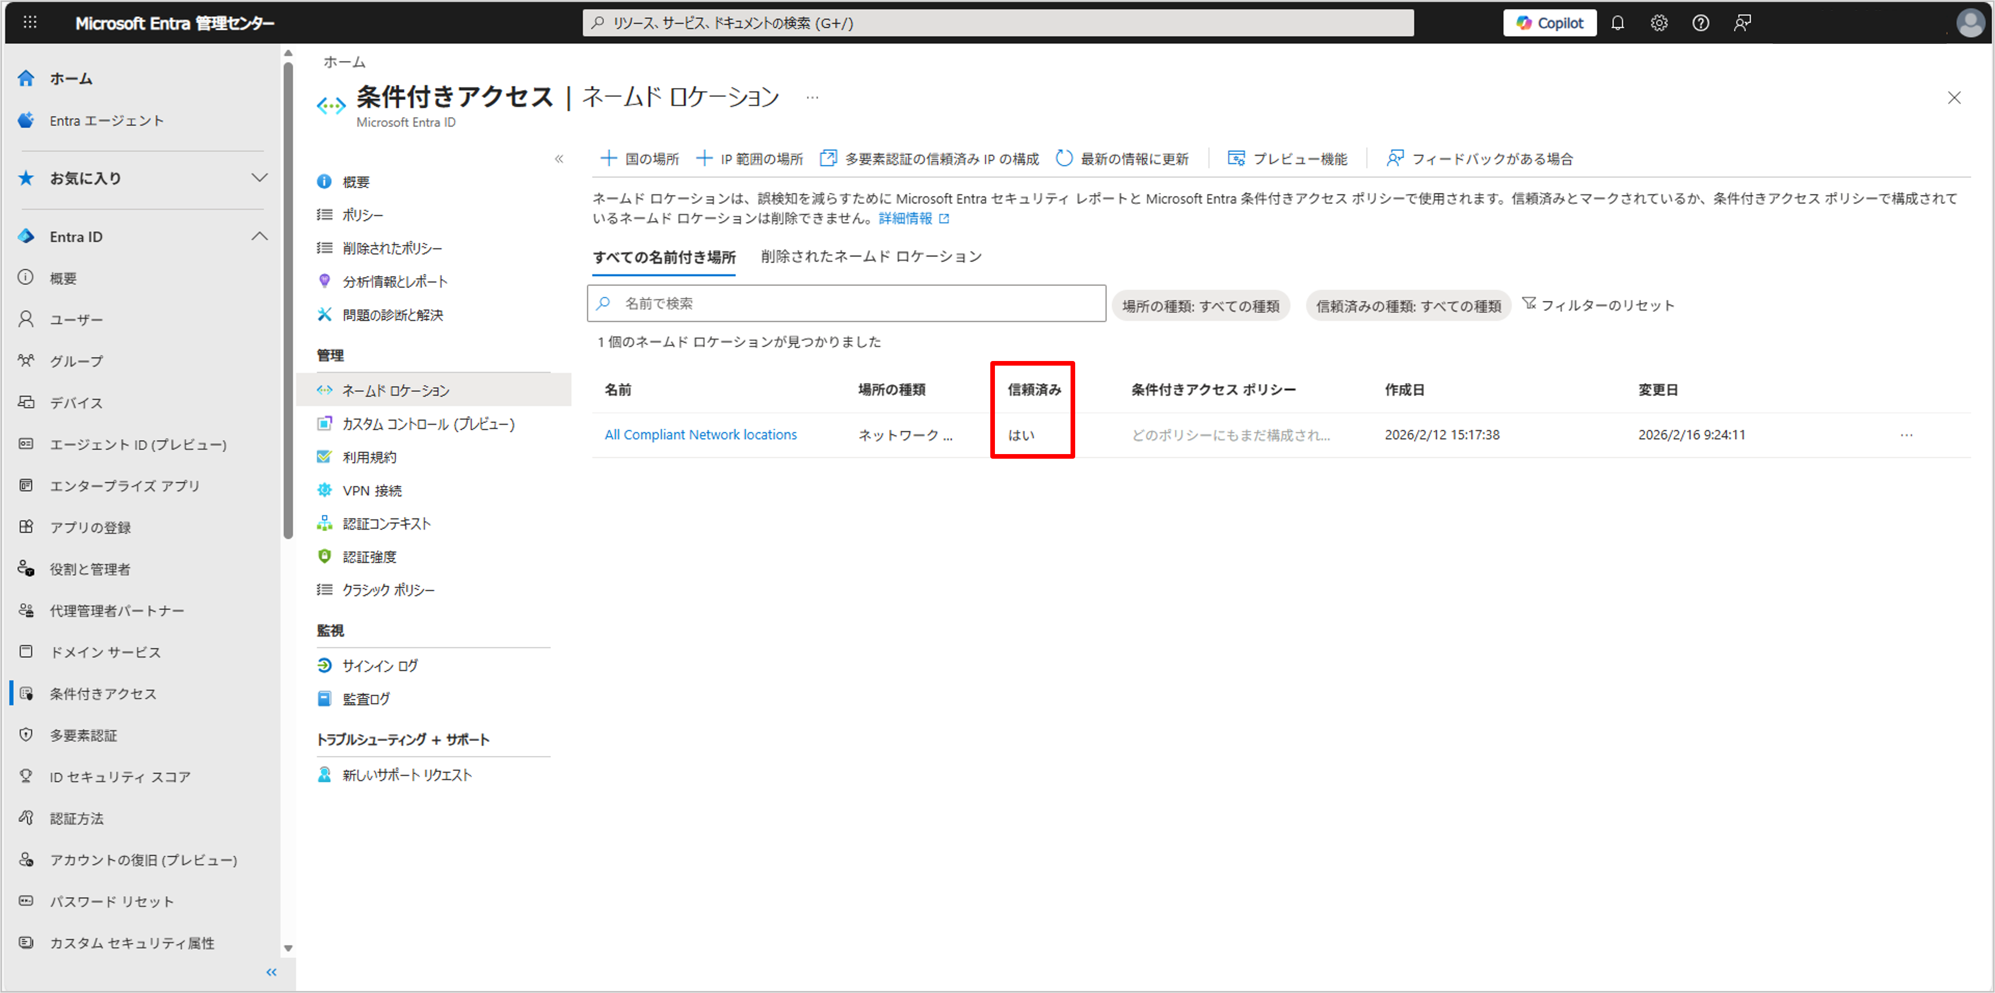Viewport: 1995px width, 993px height.
Task: Open the settings gear in the header
Action: (1658, 23)
